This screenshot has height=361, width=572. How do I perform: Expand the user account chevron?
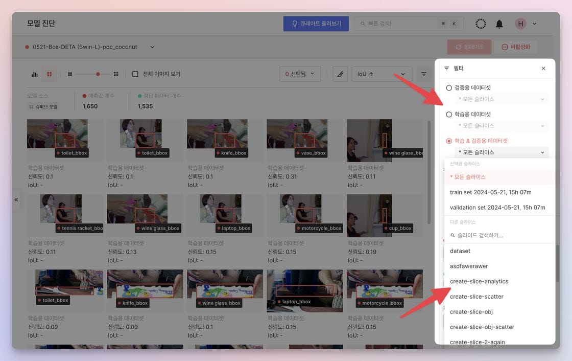tap(534, 24)
